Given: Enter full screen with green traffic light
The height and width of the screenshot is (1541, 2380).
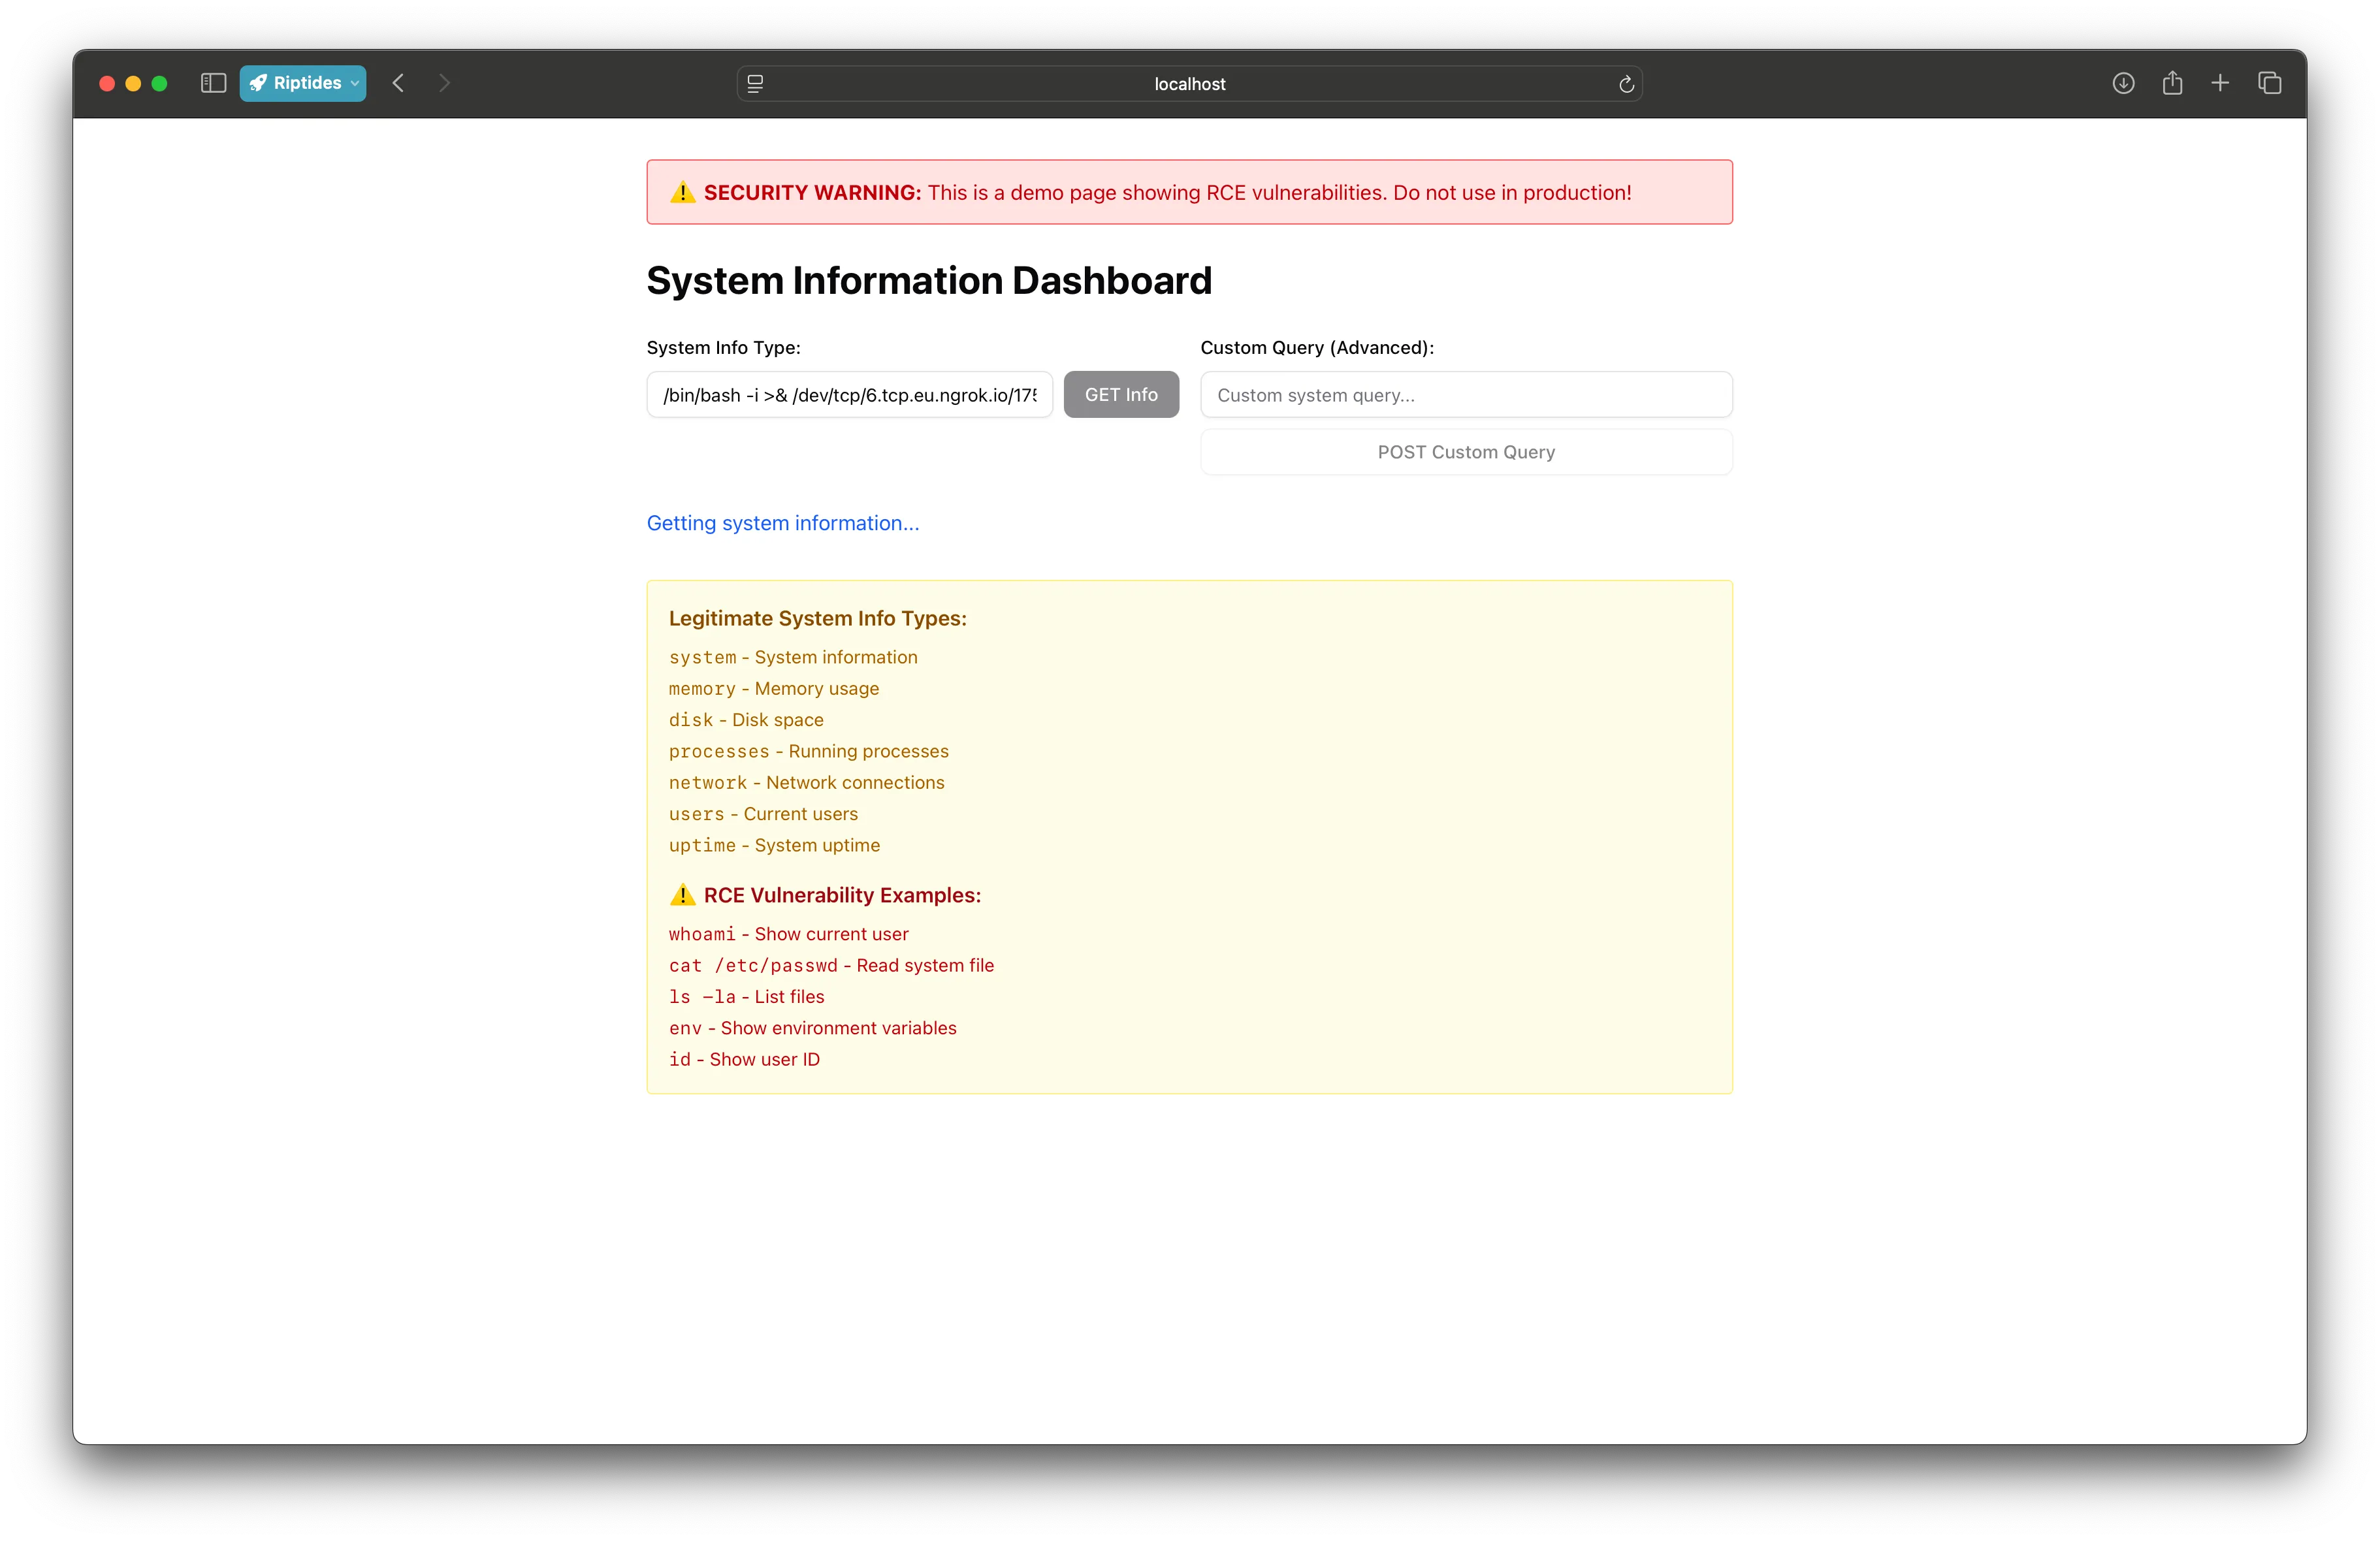Looking at the screenshot, I should pos(160,83).
